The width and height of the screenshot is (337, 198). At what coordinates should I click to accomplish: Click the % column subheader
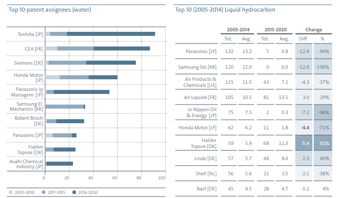pos(322,39)
